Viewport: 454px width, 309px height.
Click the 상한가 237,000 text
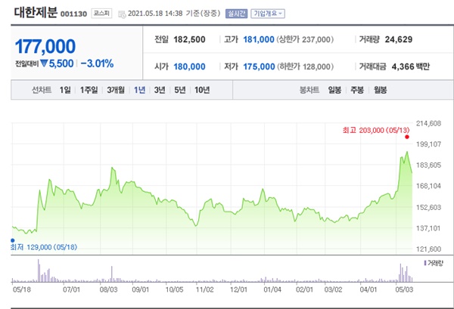click(x=305, y=39)
